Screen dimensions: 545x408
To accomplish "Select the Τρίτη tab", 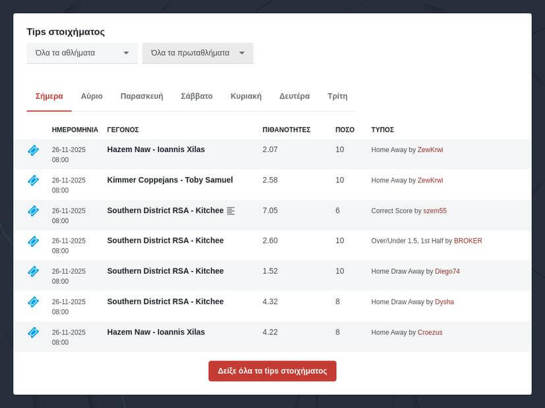I will 337,96.
